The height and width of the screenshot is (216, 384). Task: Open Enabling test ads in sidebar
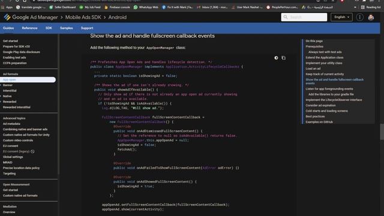click(14, 58)
